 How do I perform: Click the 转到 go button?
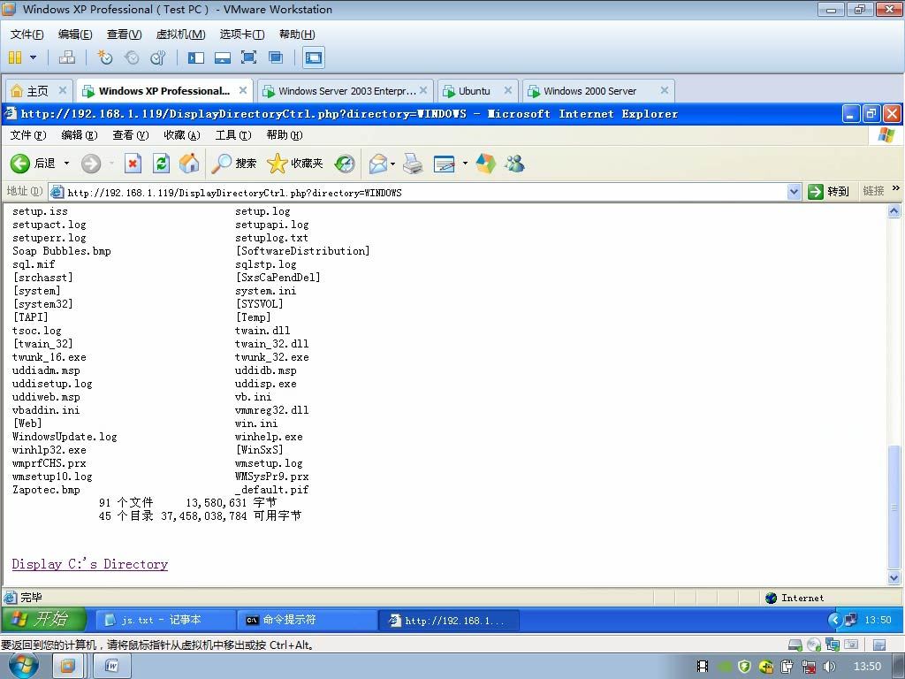829,192
